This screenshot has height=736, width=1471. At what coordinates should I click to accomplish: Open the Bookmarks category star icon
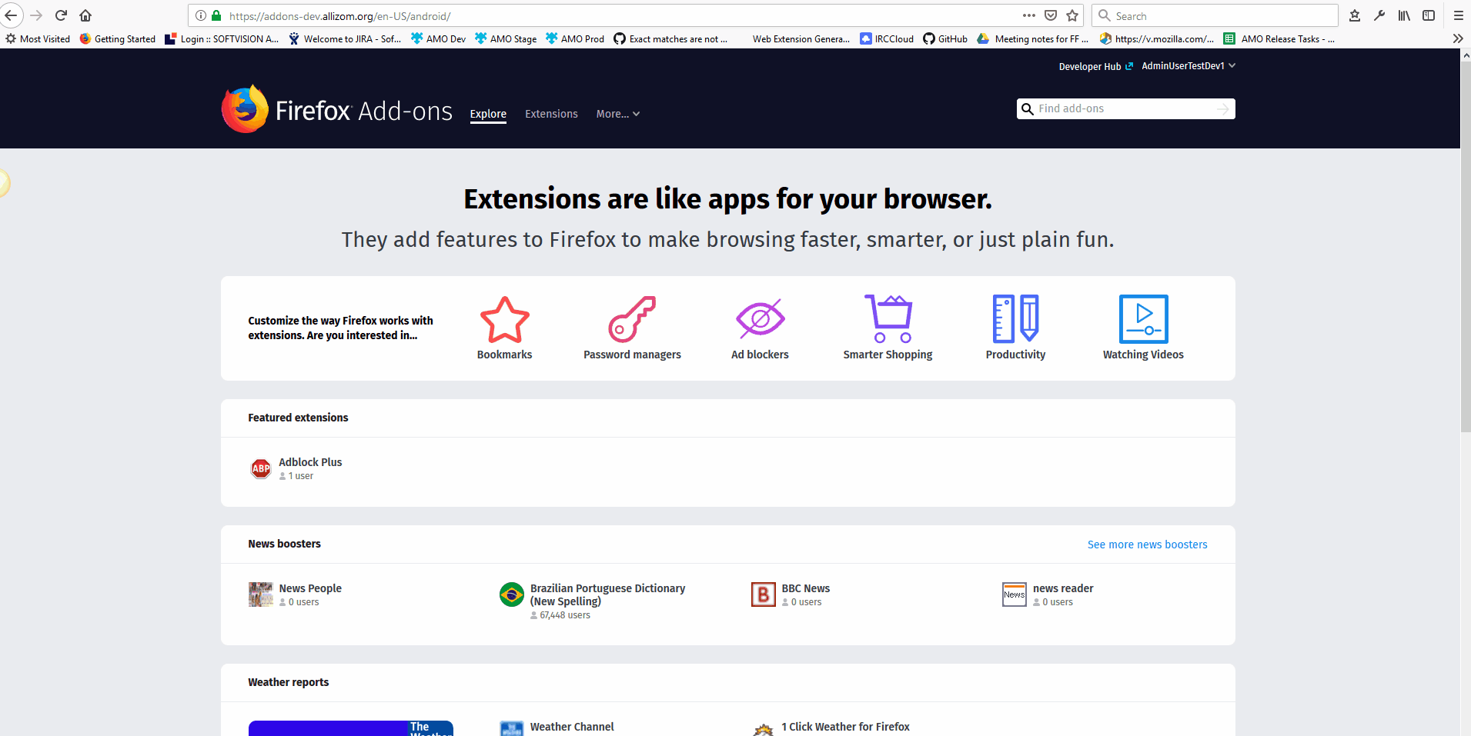tap(505, 319)
